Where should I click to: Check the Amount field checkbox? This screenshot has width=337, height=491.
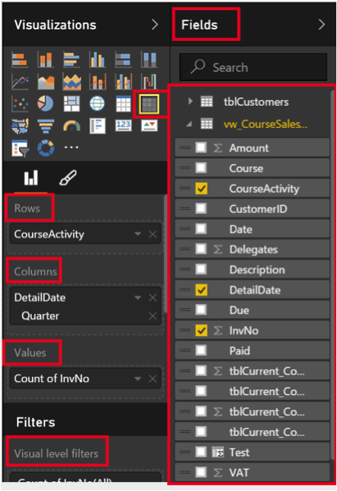[201, 148]
